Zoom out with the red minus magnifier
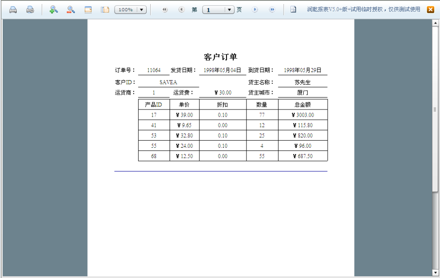Screen dimensions: 440x278 (x=71, y=10)
